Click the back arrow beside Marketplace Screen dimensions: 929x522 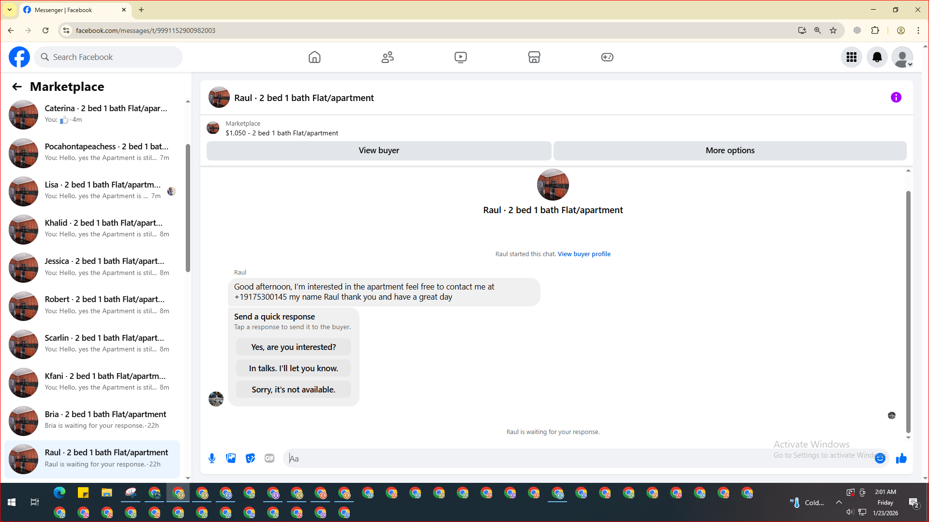pos(17,87)
